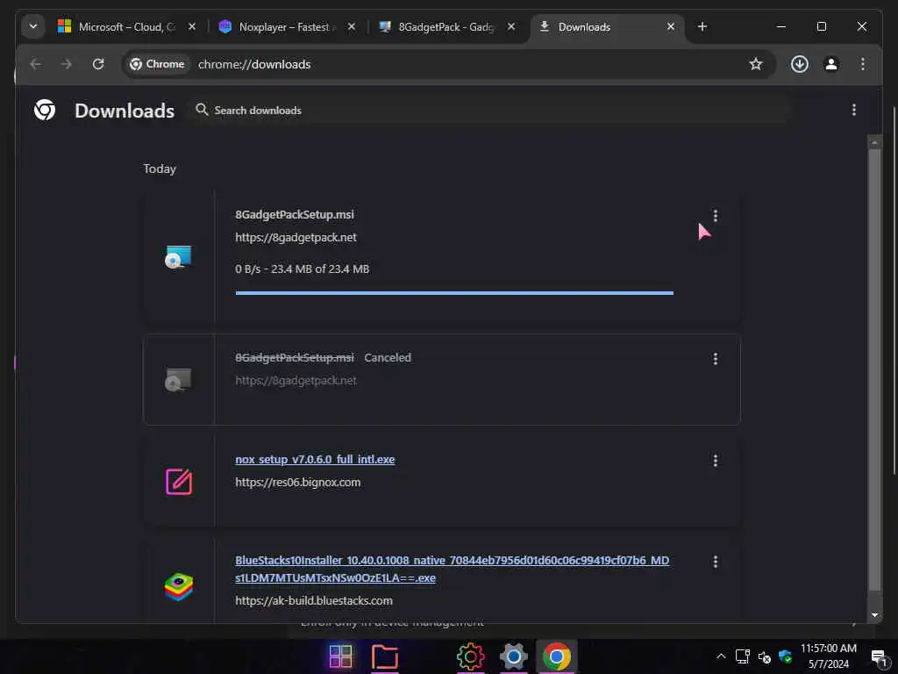Open a new tab with plus button
The width and height of the screenshot is (898, 674).
702,27
